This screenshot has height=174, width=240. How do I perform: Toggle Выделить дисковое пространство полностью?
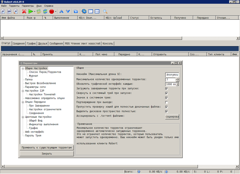[x=166, y=112]
